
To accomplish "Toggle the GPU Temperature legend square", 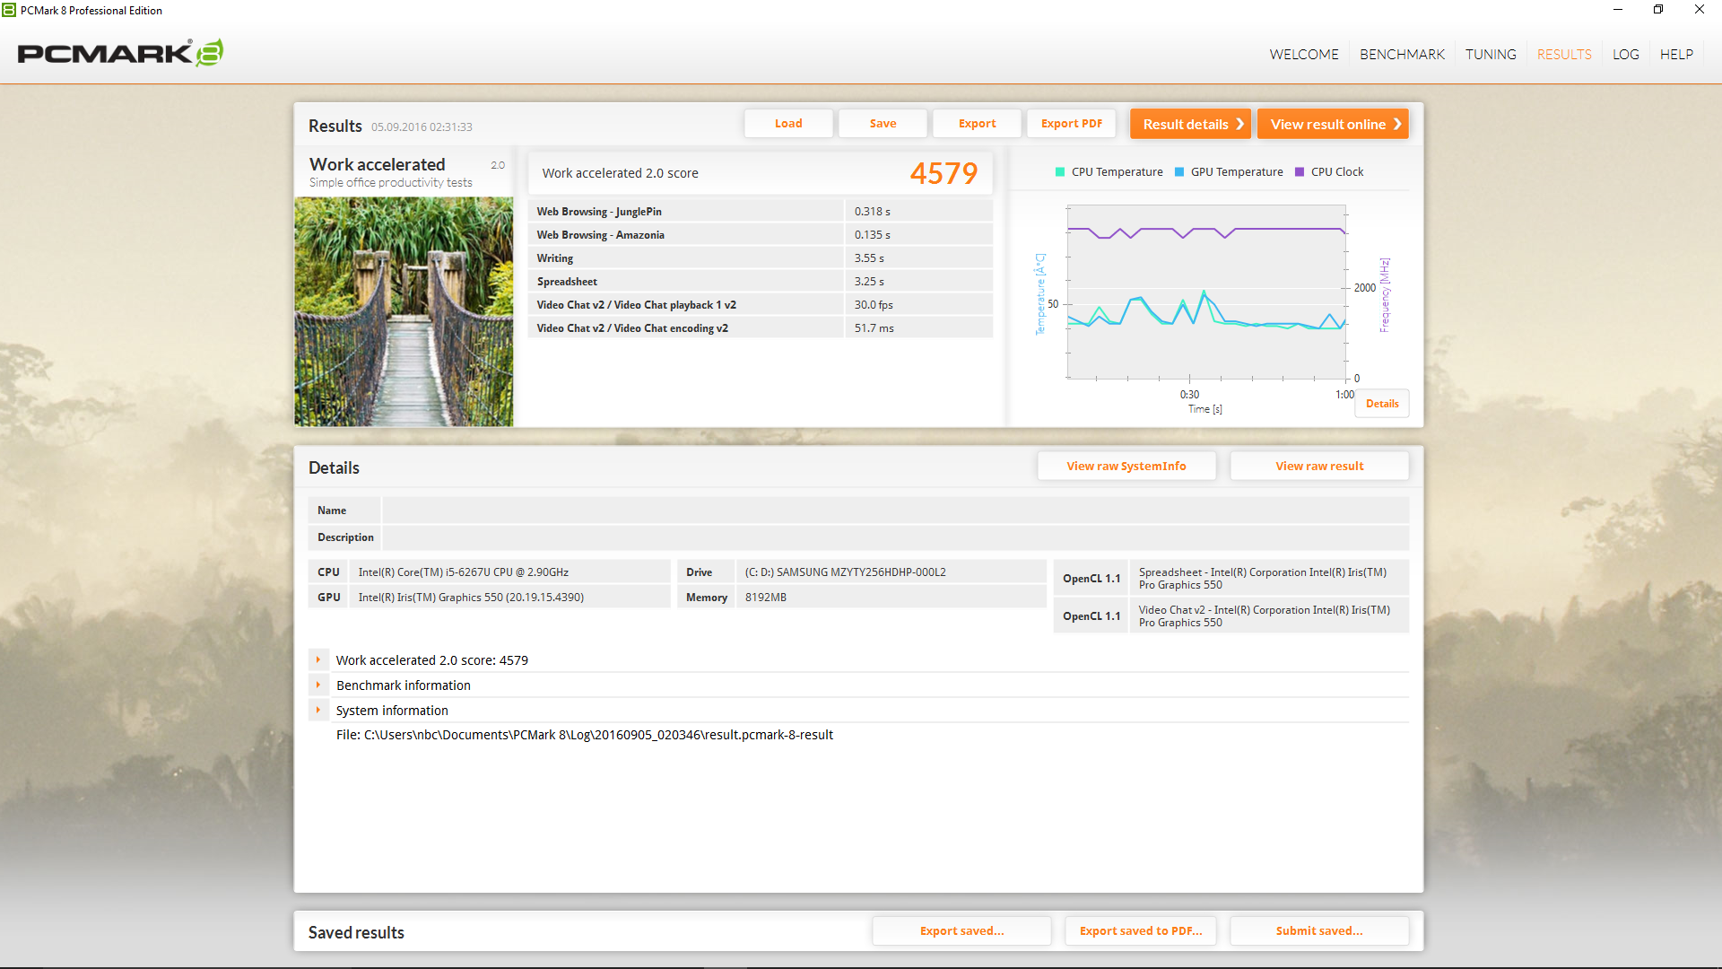I will coord(1179,172).
